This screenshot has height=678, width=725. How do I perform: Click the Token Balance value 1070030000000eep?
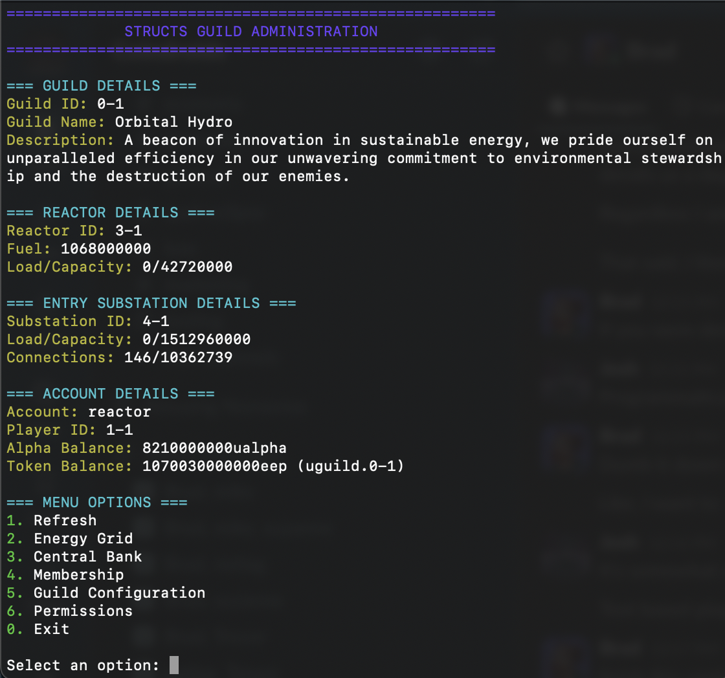pyautogui.click(x=214, y=466)
